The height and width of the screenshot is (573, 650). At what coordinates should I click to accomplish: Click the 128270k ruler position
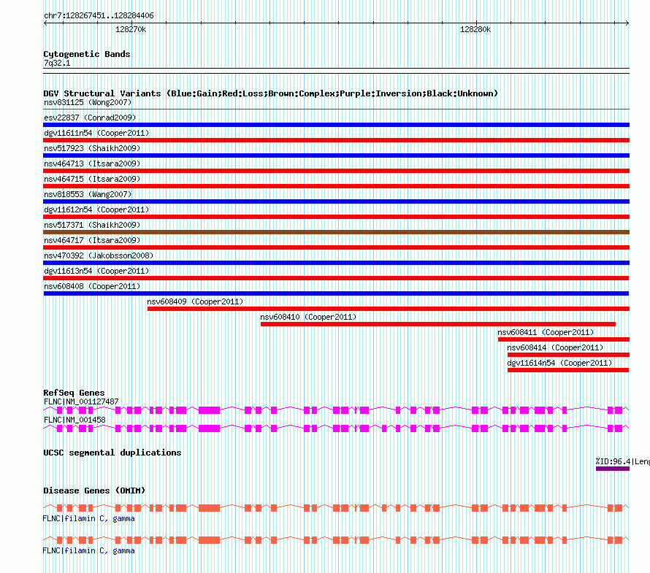point(131,29)
